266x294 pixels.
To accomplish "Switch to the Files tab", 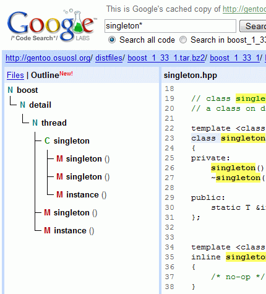I will click(15, 75).
